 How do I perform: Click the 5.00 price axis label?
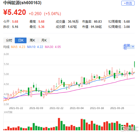[x=6, y=74]
